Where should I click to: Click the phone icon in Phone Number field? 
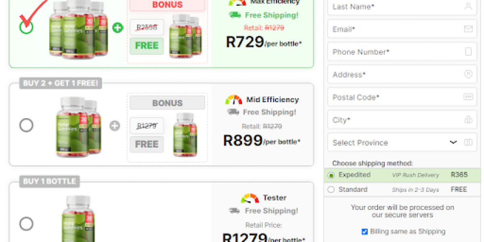468,52
